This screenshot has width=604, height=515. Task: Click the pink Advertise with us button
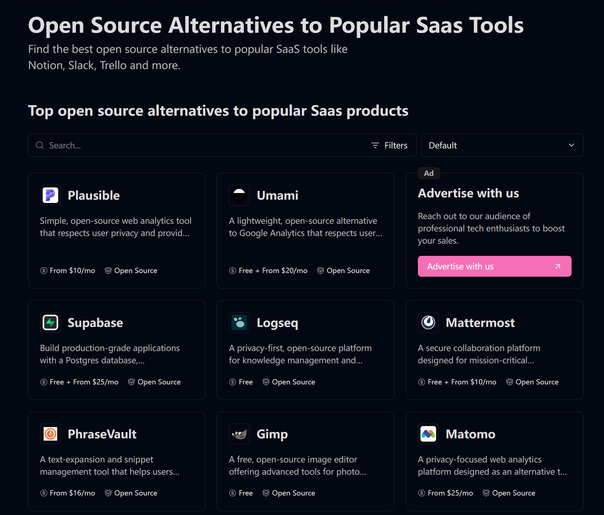coord(495,266)
